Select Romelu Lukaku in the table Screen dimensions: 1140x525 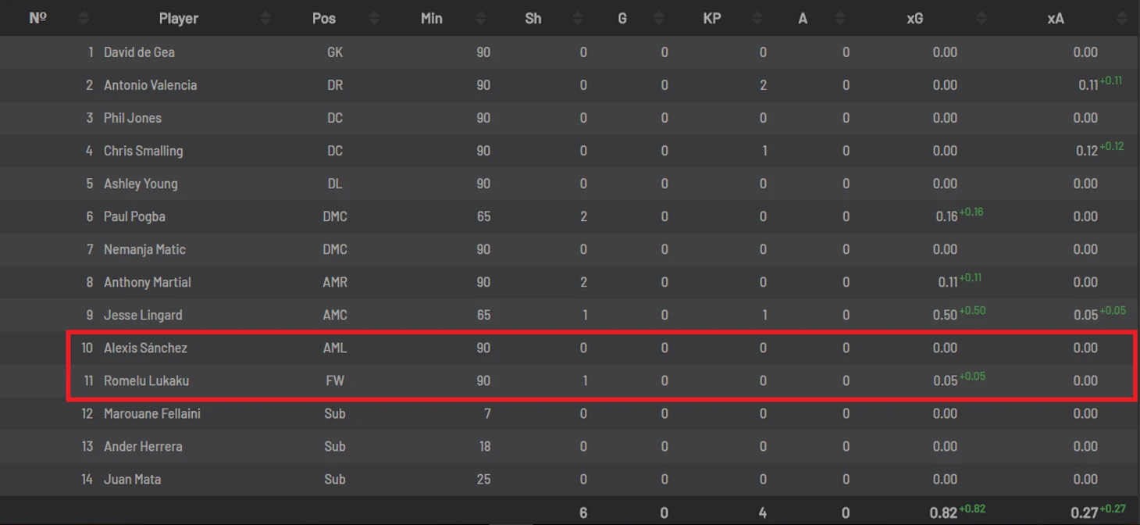click(146, 380)
